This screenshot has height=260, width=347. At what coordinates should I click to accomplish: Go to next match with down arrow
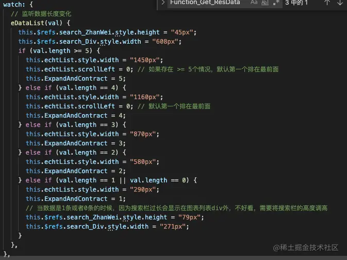tap(340, 3)
